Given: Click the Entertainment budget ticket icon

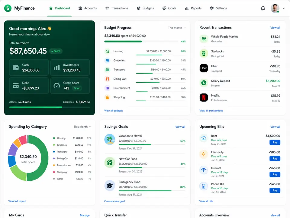Looking at the screenshot, I should click(107, 88).
